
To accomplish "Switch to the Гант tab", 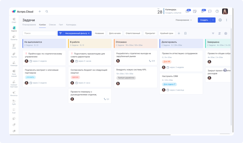I will coord(61,25).
